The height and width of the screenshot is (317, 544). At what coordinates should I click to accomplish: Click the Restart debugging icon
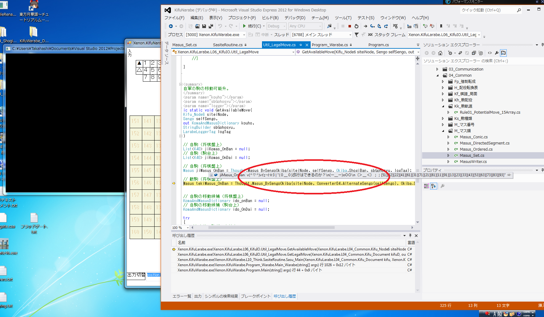357,26
